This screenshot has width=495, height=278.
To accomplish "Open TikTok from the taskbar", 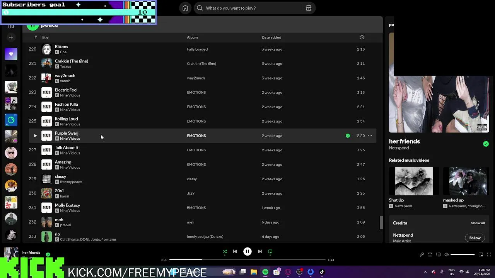I will pyautogui.click(x=322, y=272).
